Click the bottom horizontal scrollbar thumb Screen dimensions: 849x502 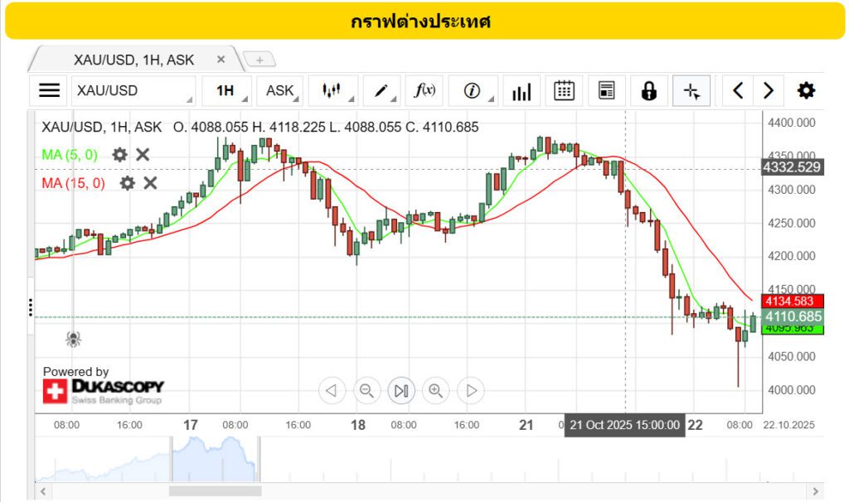(217, 491)
